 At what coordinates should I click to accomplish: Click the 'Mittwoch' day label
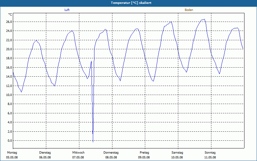pyautogui.click(x=78, y=153)
